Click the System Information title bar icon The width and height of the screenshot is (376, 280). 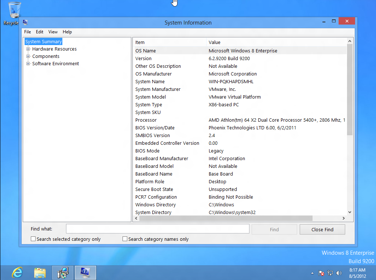click(x=25, y=22)
